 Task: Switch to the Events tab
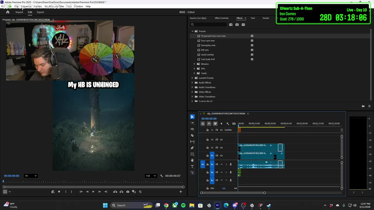pyautogui.click(x=266, y=18)
